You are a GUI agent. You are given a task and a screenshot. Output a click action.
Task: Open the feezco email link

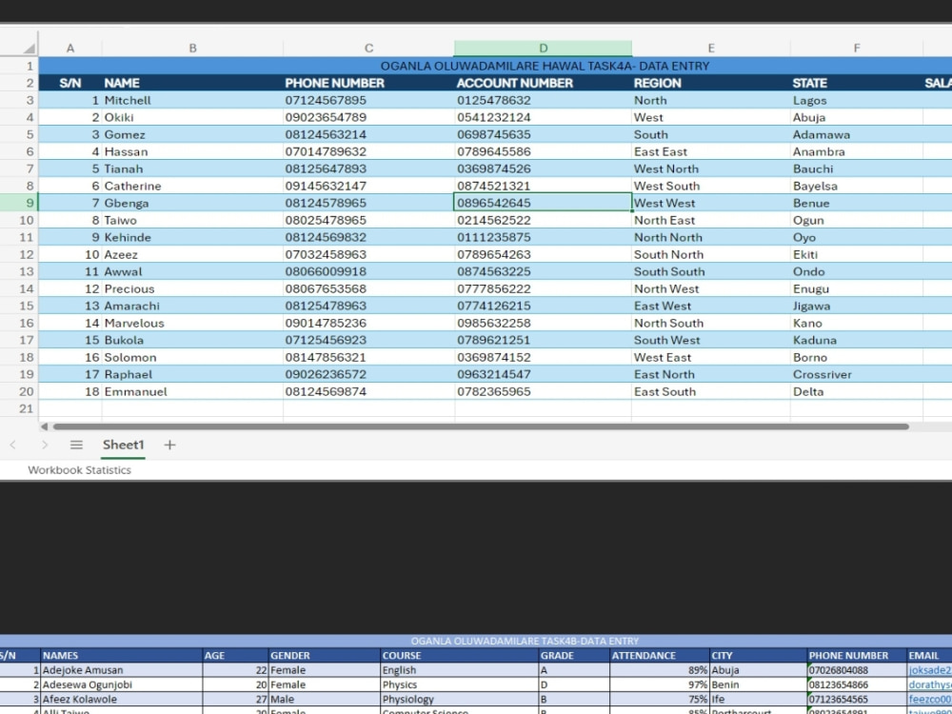click(x=930, y=700)
